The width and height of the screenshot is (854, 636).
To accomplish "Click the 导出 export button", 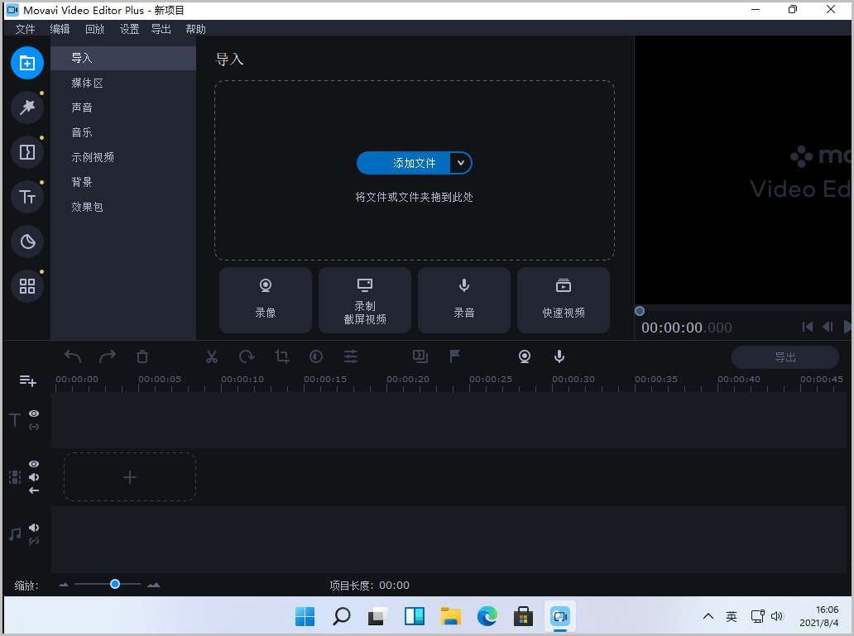I will click(x=784, y=357).
